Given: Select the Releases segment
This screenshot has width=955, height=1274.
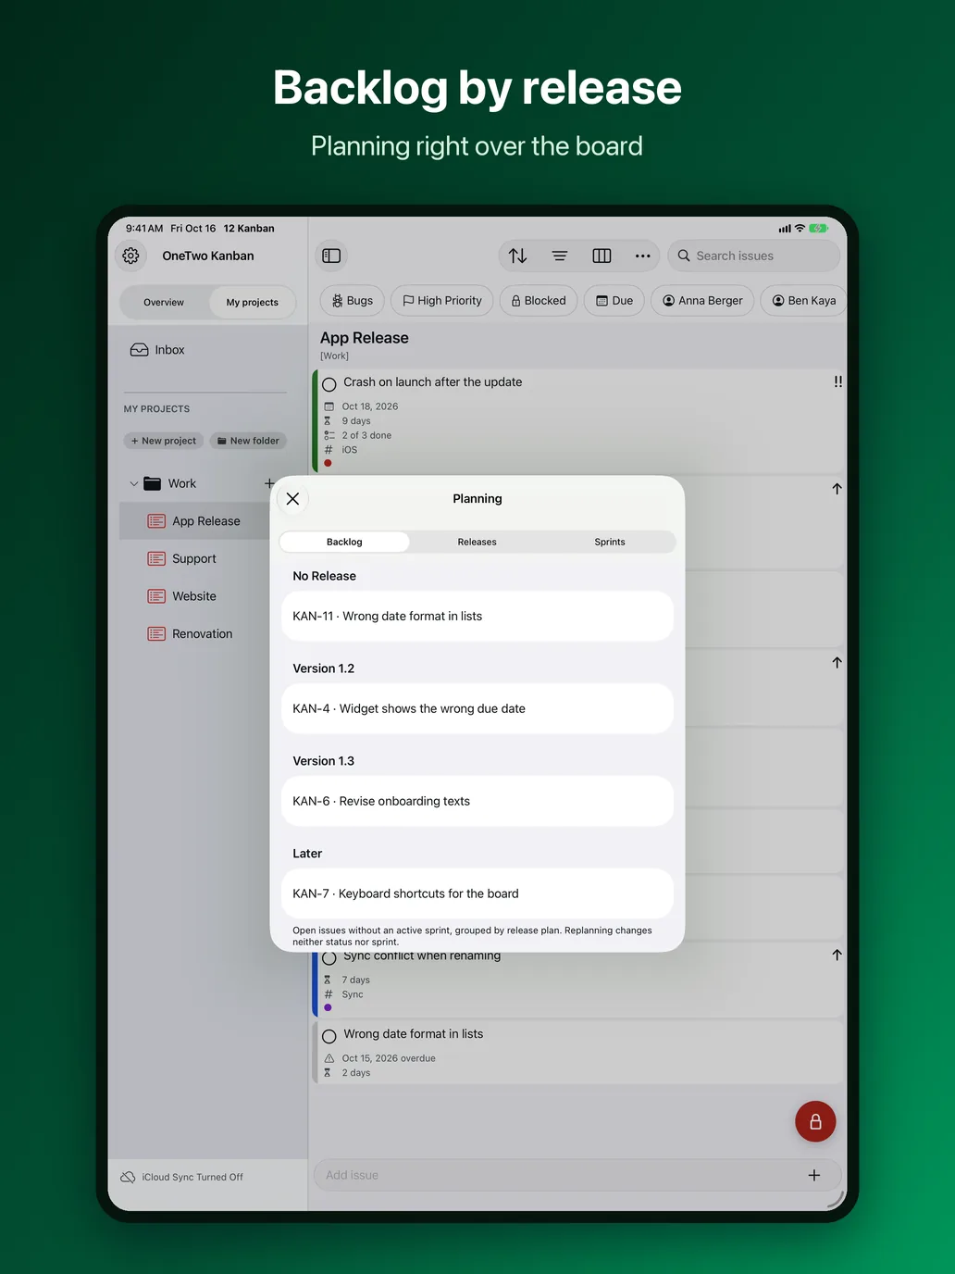Looking at the screenshot, I should tap(477, 542).
